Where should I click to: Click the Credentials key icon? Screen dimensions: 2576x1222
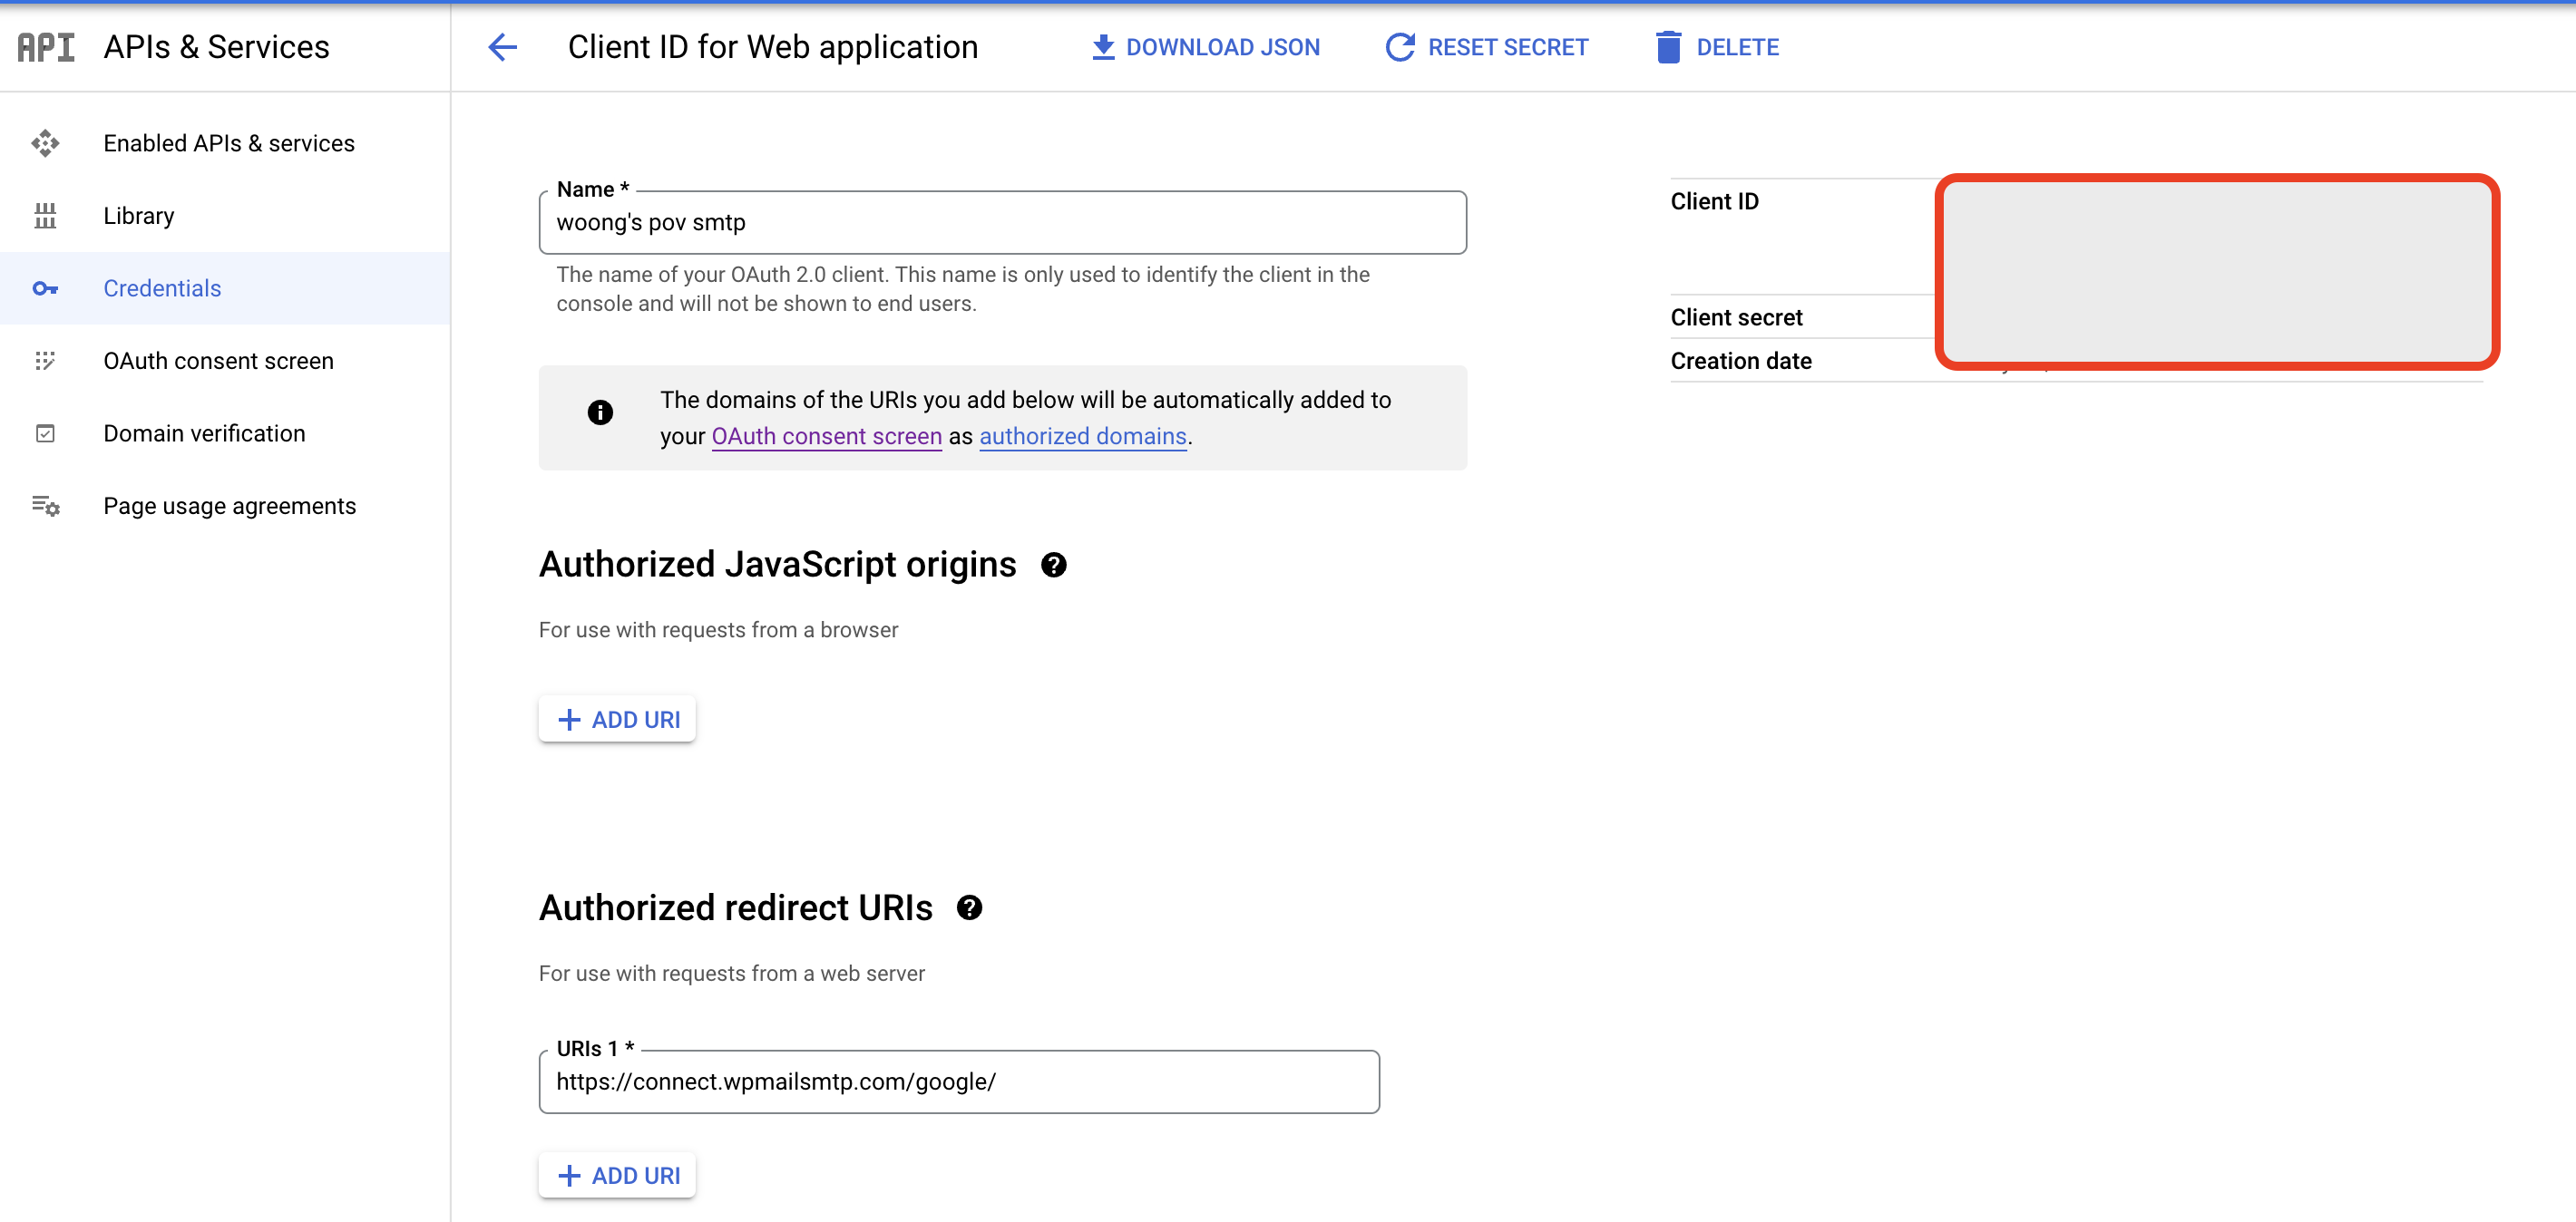pyautogui.click(x=45, y=289)
